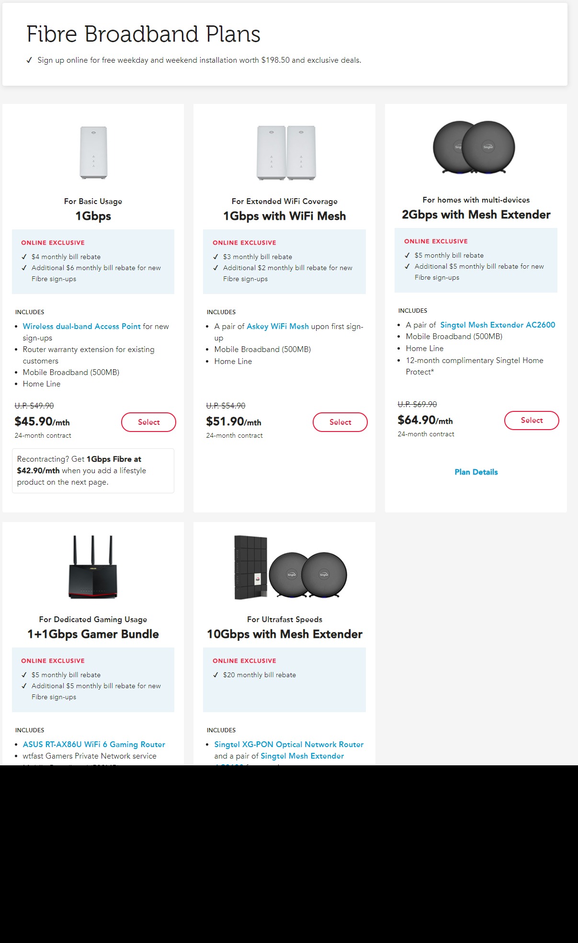Open the Singtel Mesh Extender link under 10Gbps
Viewport: 578px width, 943px height.
coord(302,756)
